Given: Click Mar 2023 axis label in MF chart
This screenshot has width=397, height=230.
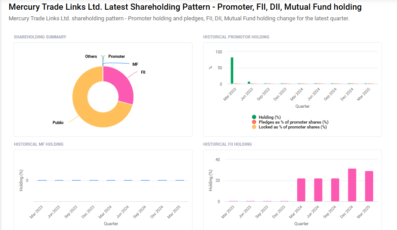Looking at the screenshot, I should point(37,212).
